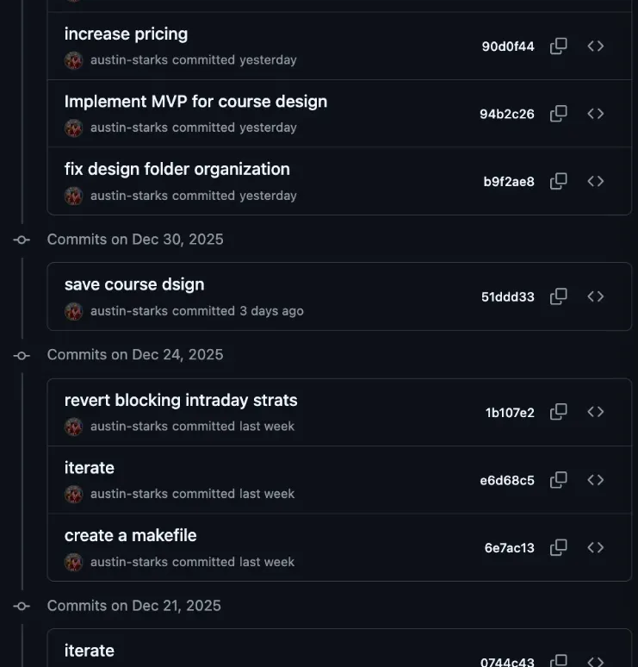Open 'create a makefile' commit
This screenshot has width=638, height=667.
(x=130, y=535)
